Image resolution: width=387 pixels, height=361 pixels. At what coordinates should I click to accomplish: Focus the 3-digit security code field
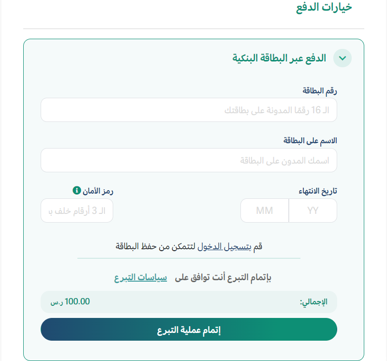tap(77, 211)
